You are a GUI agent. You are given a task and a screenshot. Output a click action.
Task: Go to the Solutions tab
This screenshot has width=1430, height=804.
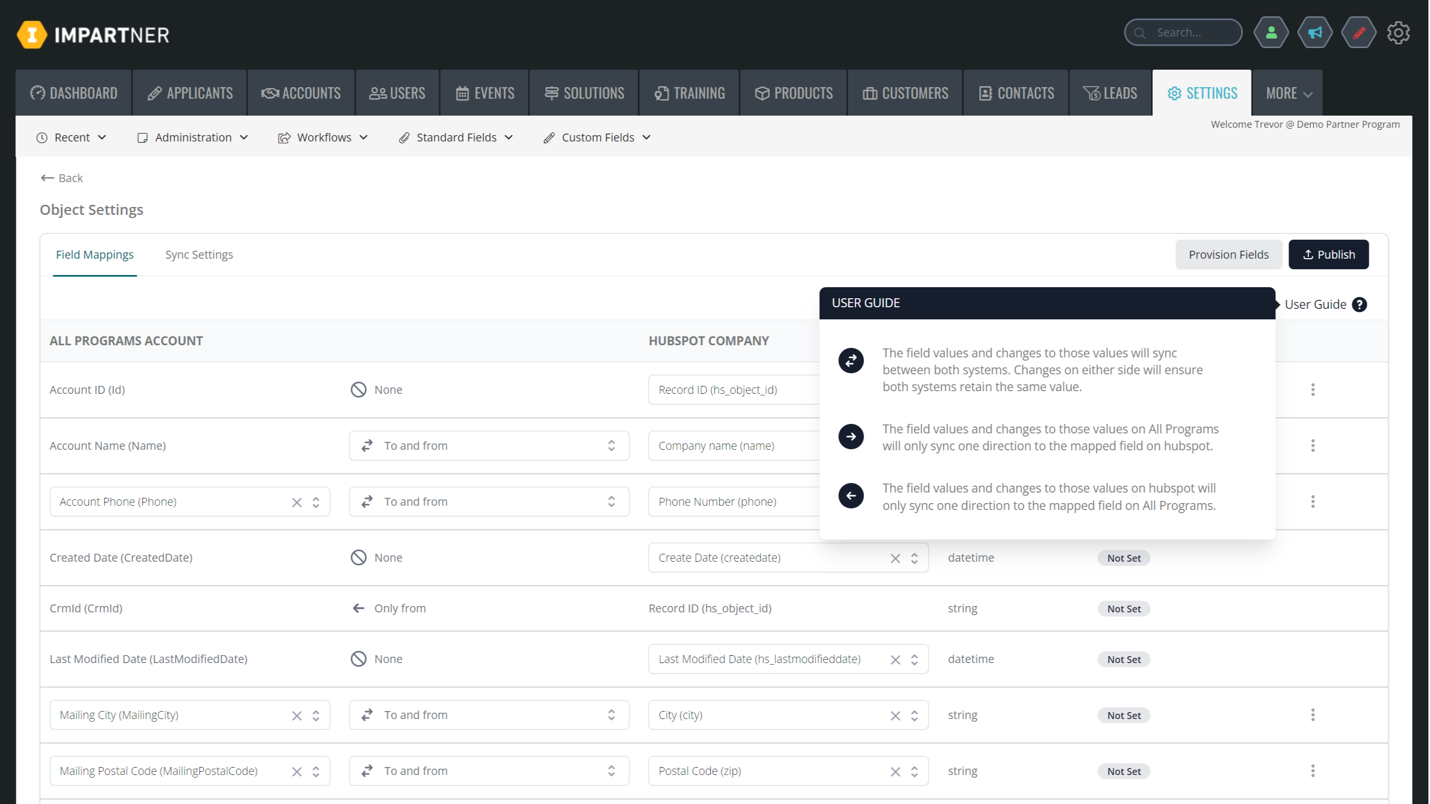coord(584,93)
